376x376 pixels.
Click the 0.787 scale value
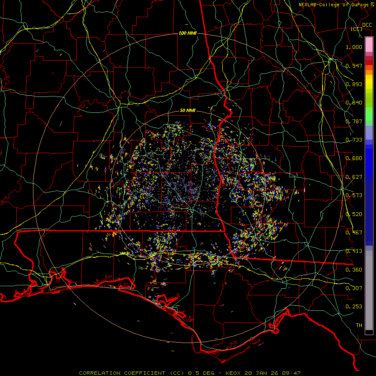click(x=354, y=121)
